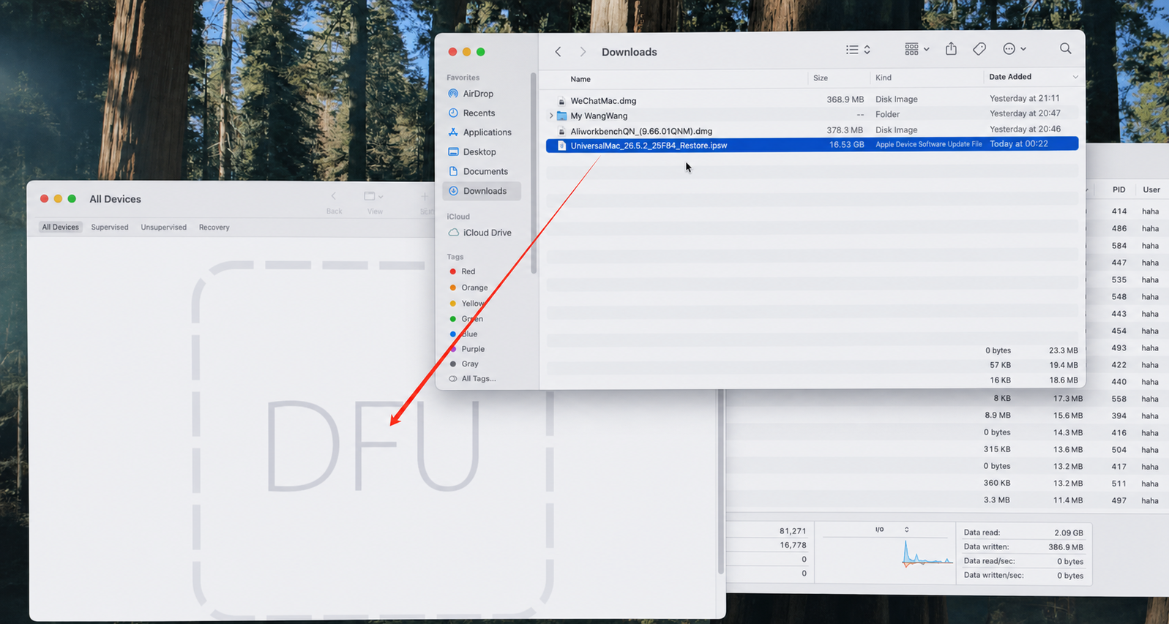Click the Finder sidebar scrollbar
Viewport: 1169px width, 624px height.
(534, 174)
